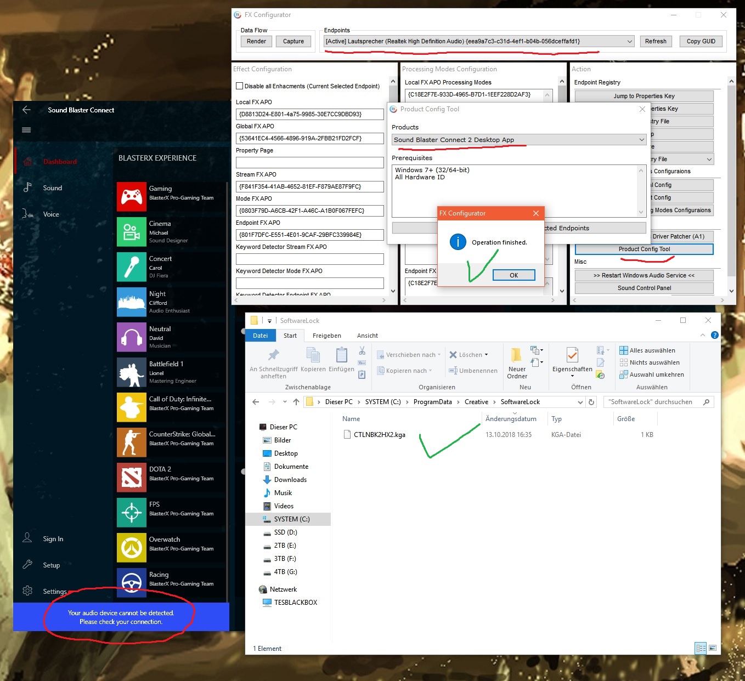Click the Local FX APO GUID field
The height and width of the screenshot is (681, 745).
pyautogui.click(x=310, y=114)
